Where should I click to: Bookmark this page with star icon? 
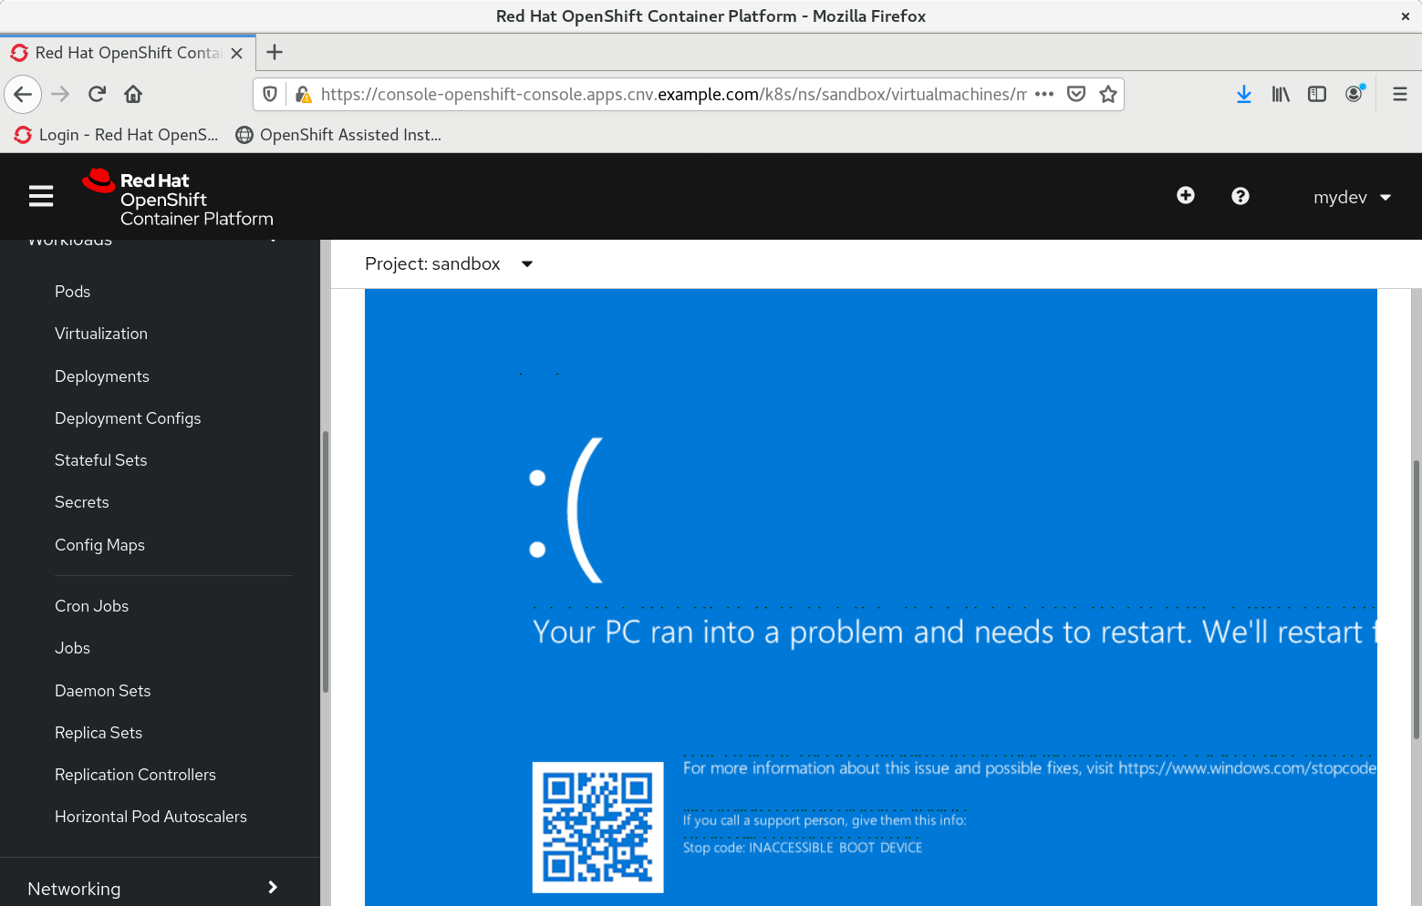(1107, 94)
